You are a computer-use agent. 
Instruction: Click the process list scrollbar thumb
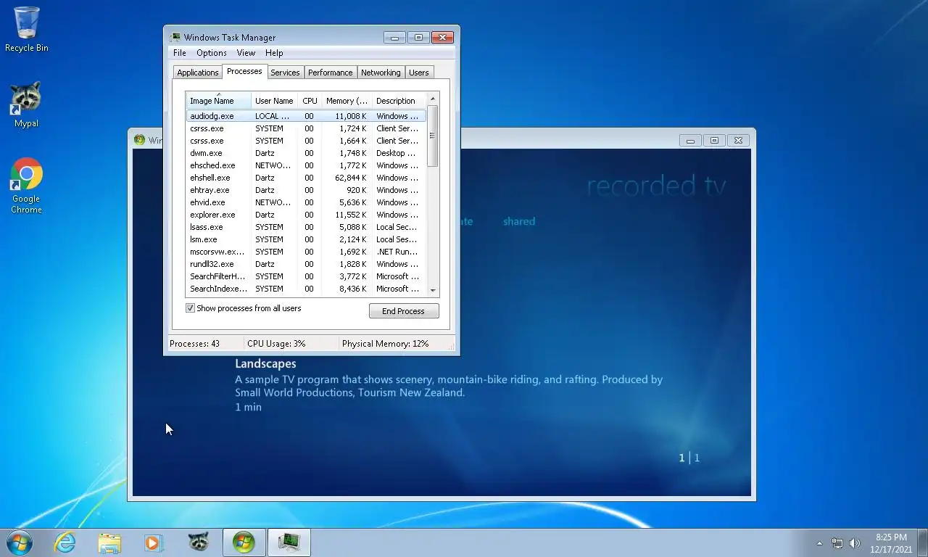click(433, 136)
